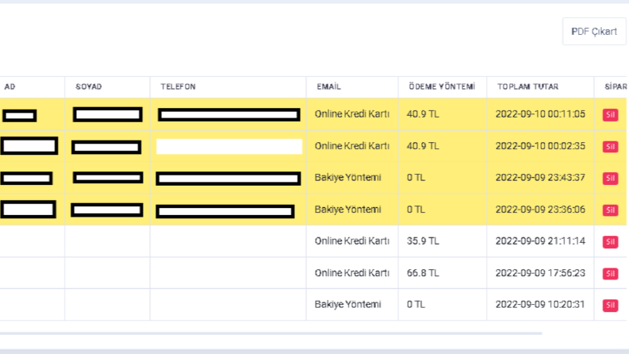Viewport: 629px width, 354px height.
Task: Click the ÖDEME YÖNTEMİ column header
Action: 442,87
